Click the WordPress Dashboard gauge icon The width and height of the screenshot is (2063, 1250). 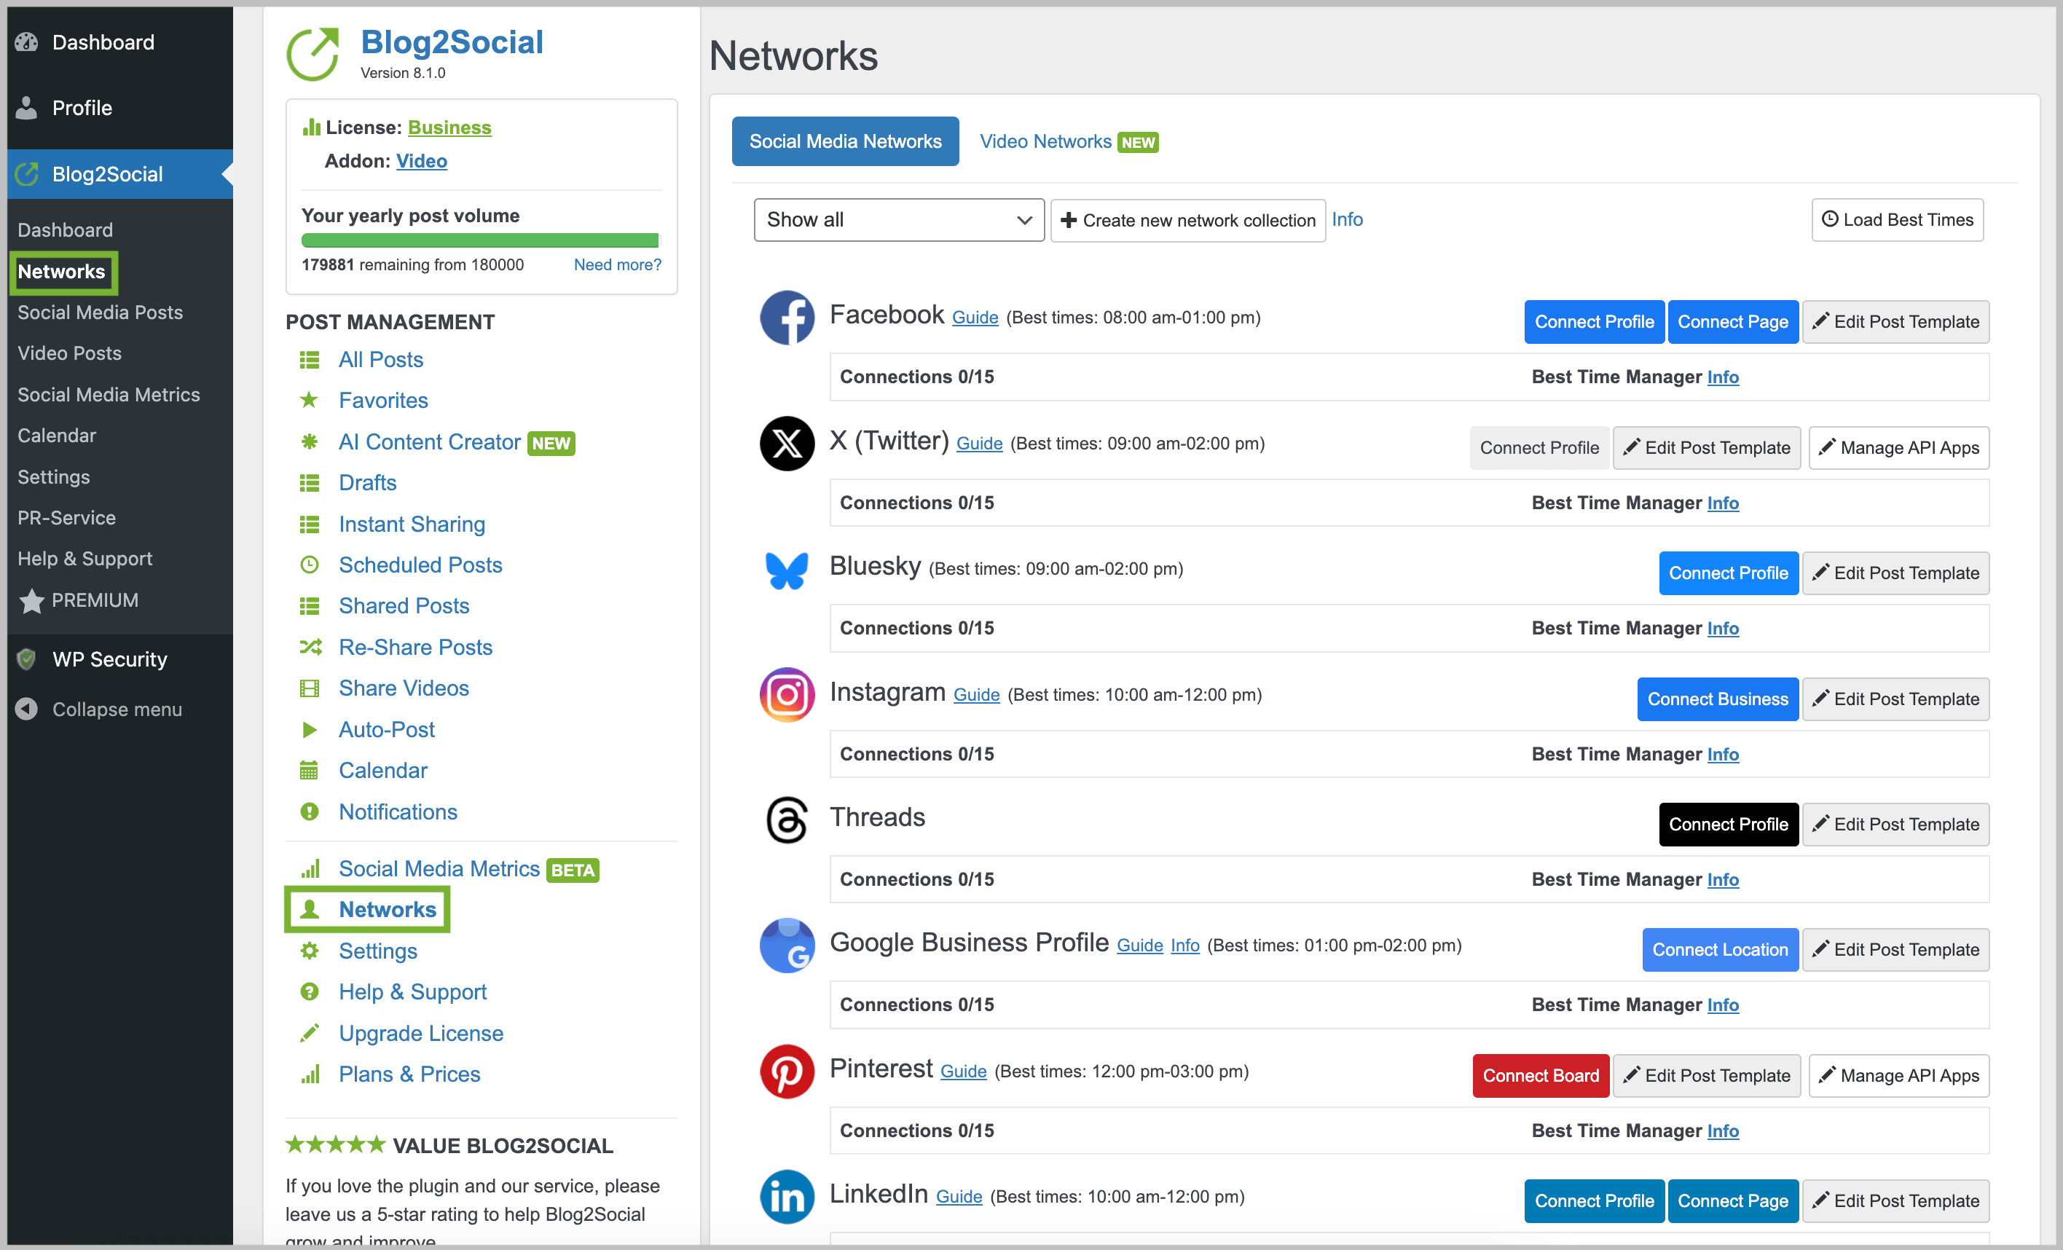click(x=27, y=42)
